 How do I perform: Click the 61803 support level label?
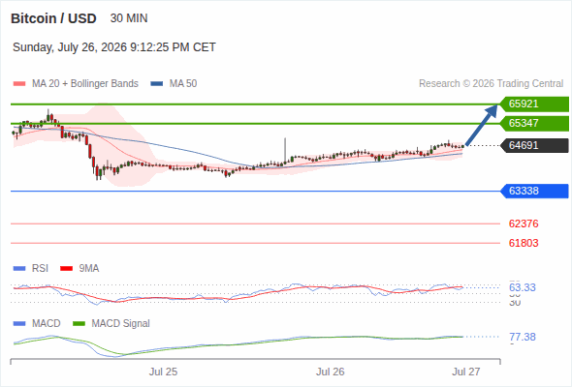[x=524, y=243]
